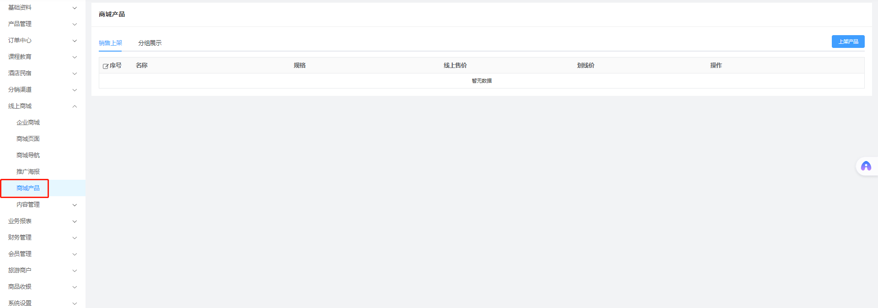Open the 商城页面 submenu item
Screen dimensions: 878x308
point(28,139)
